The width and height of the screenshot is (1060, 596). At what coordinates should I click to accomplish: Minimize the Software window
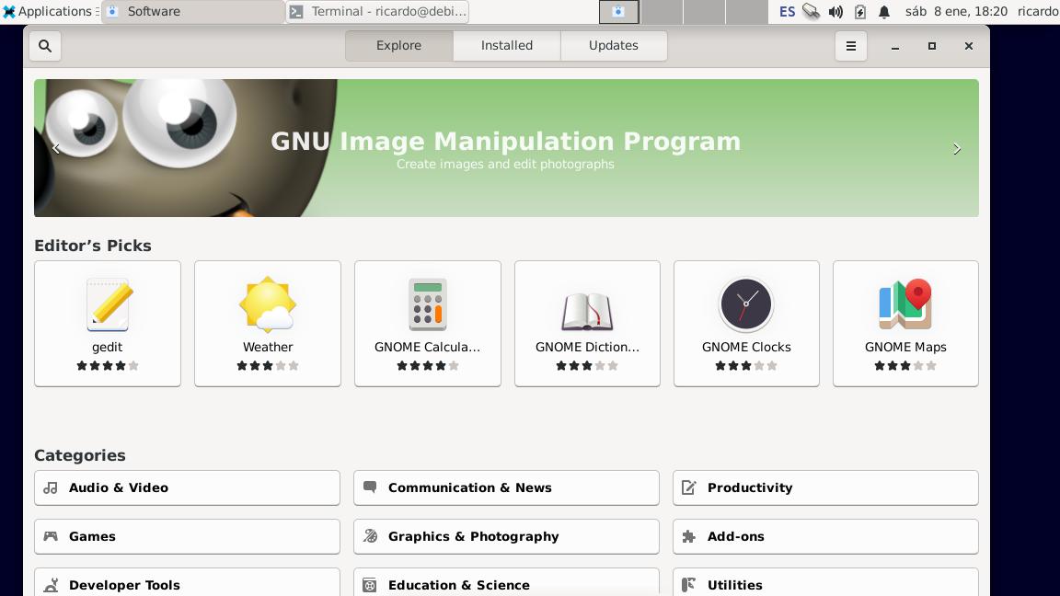point(895,46)
